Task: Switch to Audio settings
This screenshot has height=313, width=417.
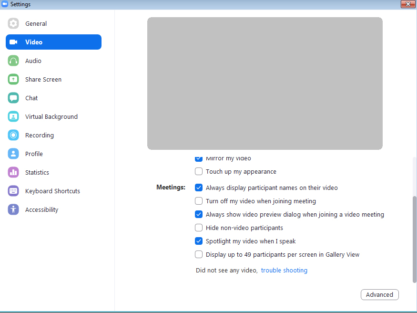Action: pos(53,61)
